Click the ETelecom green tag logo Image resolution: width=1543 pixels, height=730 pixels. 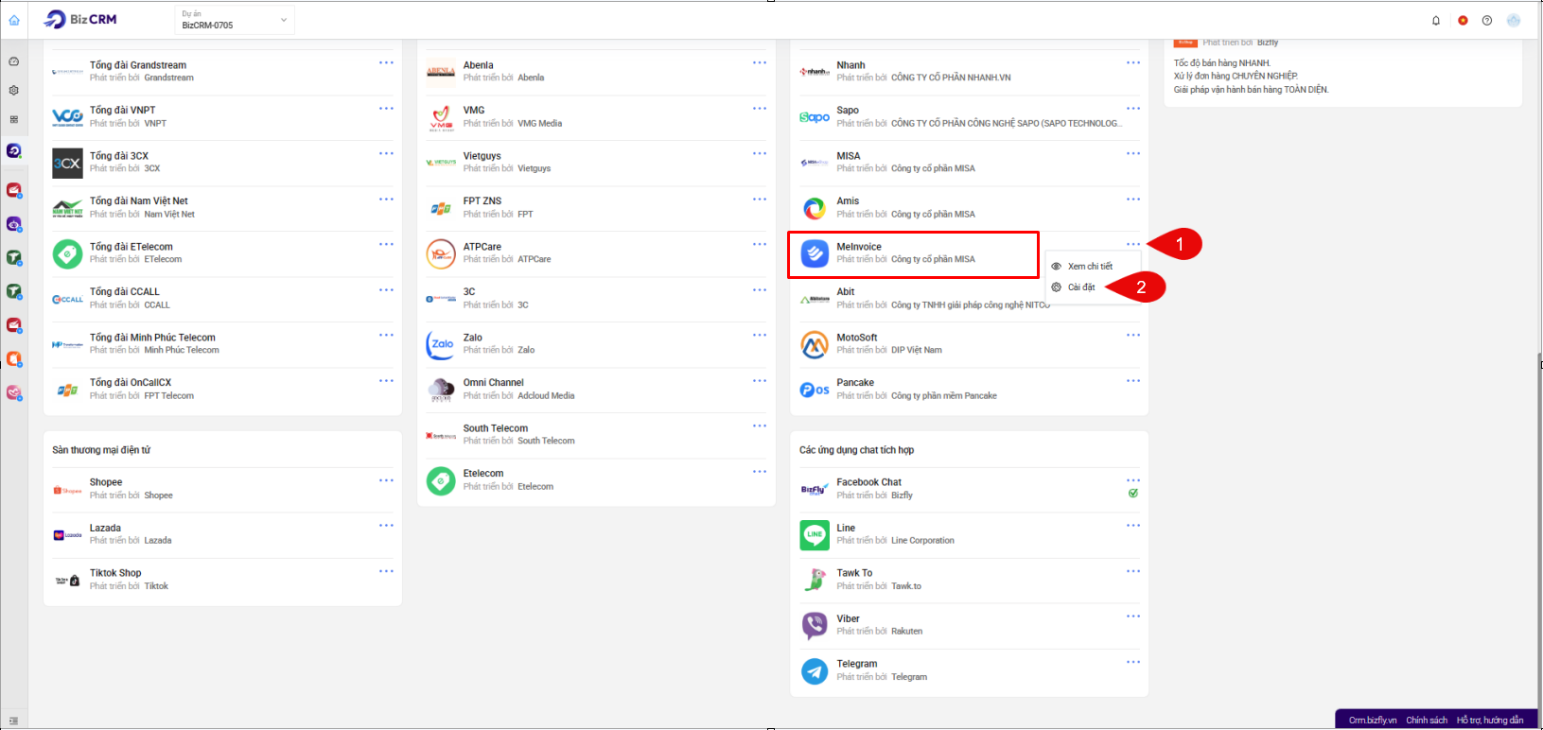pyautogui.click(x=67, y=253)
